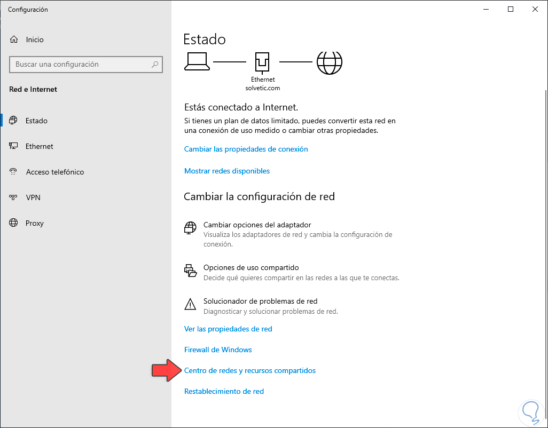Focus the Buscar una configuración search box
Viewport: 548px width, 428px height.
pos(86,64)
